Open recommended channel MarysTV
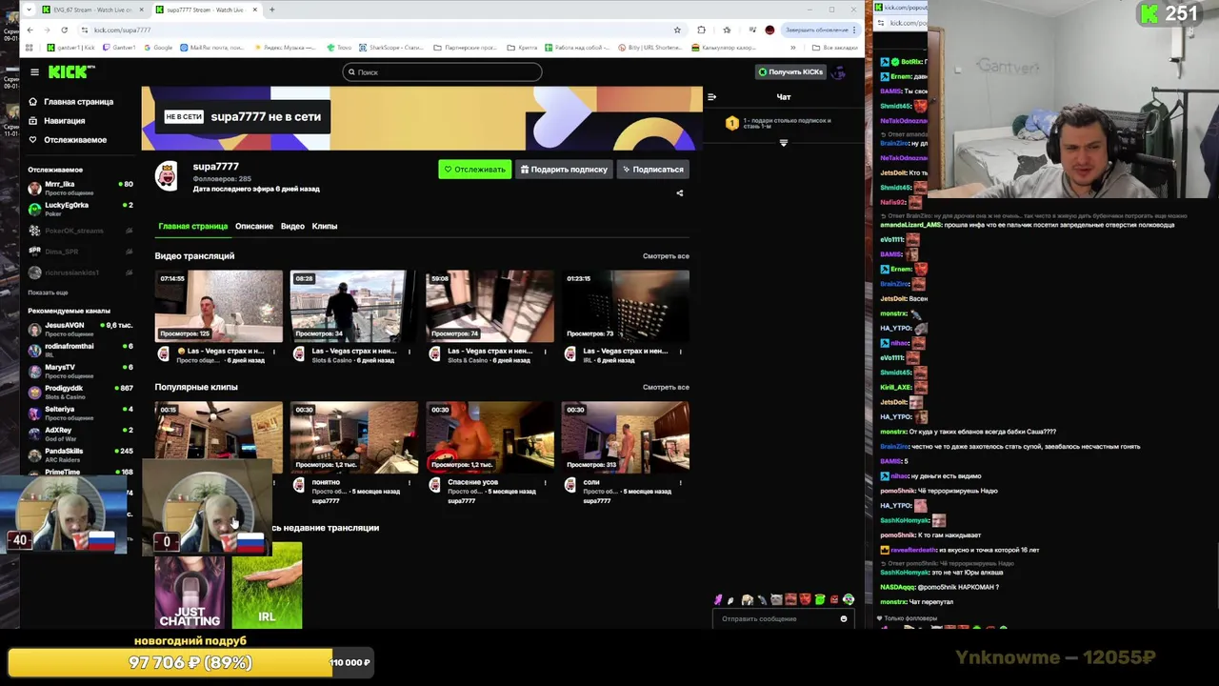This screenshot has height=686, width=1219. (x=81, y=371)
